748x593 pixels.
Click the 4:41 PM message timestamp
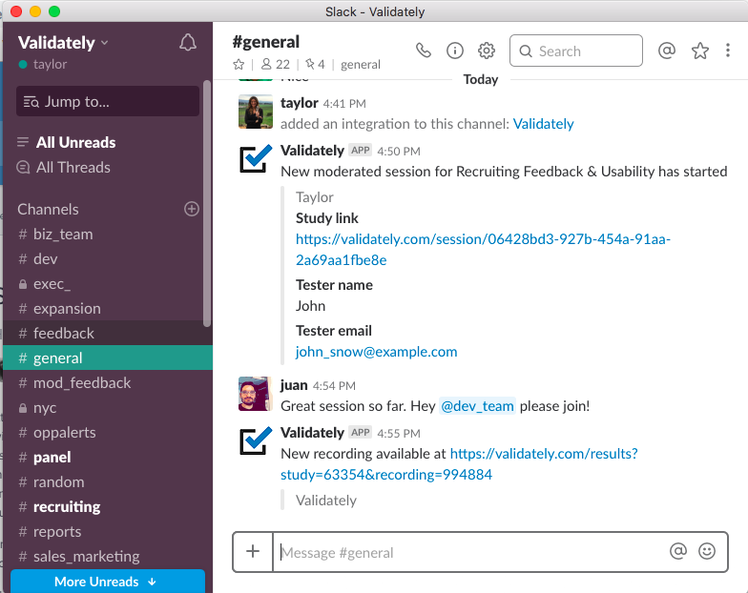click(344, 103)
